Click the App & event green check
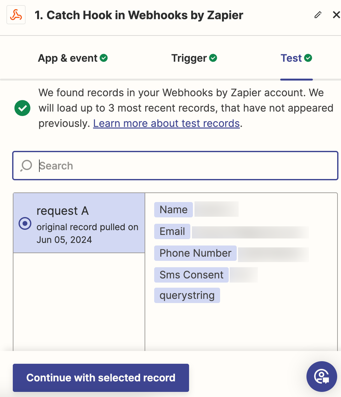Image resolution: width=341 pixels, height=397 pixels. click(x=104, y=58)
